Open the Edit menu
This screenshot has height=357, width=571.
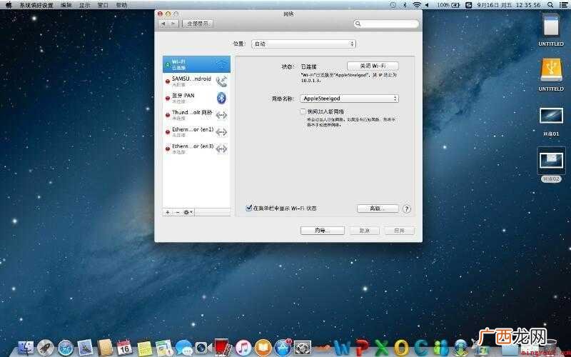pyautogui.click(x=66, y=5)
